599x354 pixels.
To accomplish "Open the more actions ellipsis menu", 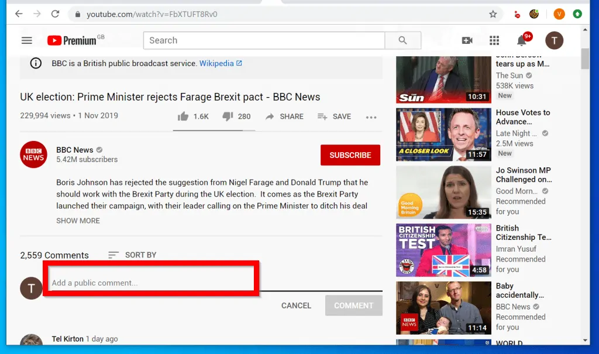I will click(371, 118).
